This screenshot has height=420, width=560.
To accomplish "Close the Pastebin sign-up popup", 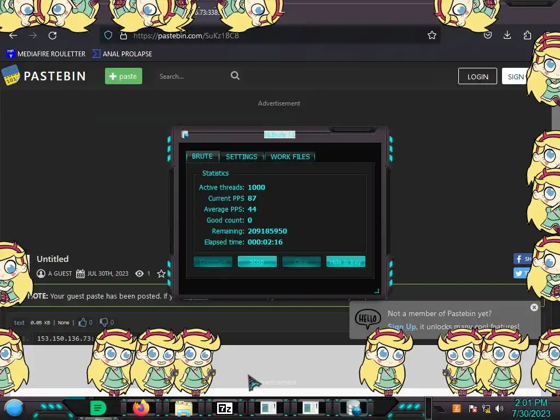I will pyautogui.click(x=534, y=307).
